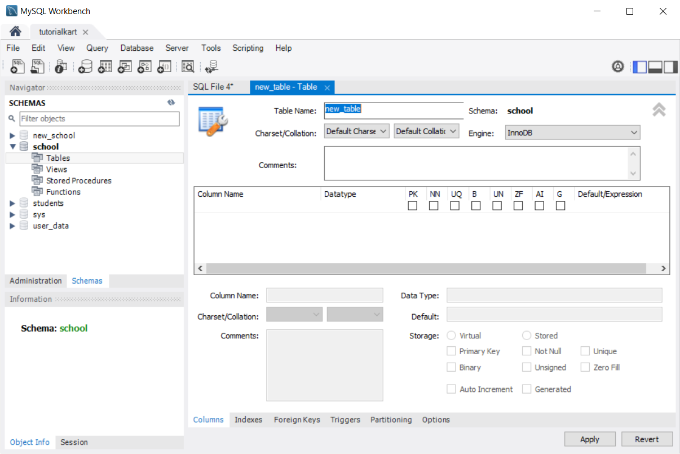Open the Options tab

(x=436, y=420)
